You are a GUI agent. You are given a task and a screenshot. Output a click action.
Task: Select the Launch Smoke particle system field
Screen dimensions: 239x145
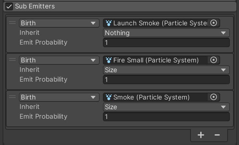[156, 23]
